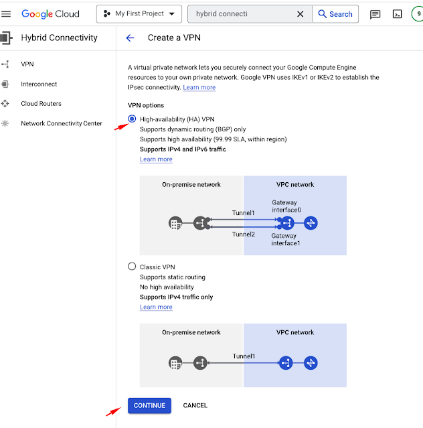Click the Interconnect sidebar icon
423x428 pixels.
pyautogui.click(x=5, y=84)
